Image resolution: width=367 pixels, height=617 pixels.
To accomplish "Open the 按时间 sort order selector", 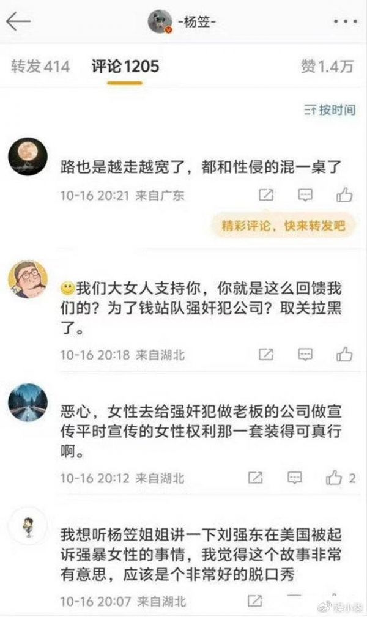I will (330, 109).
